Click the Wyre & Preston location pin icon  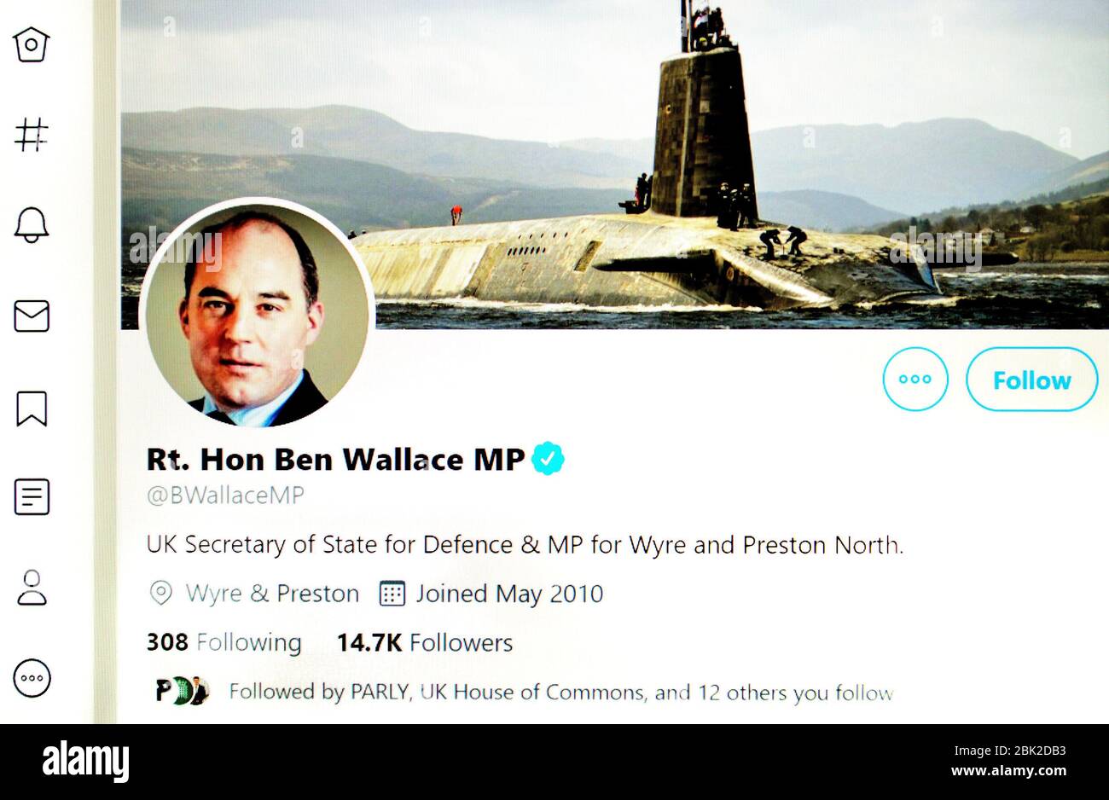[160, 593]
